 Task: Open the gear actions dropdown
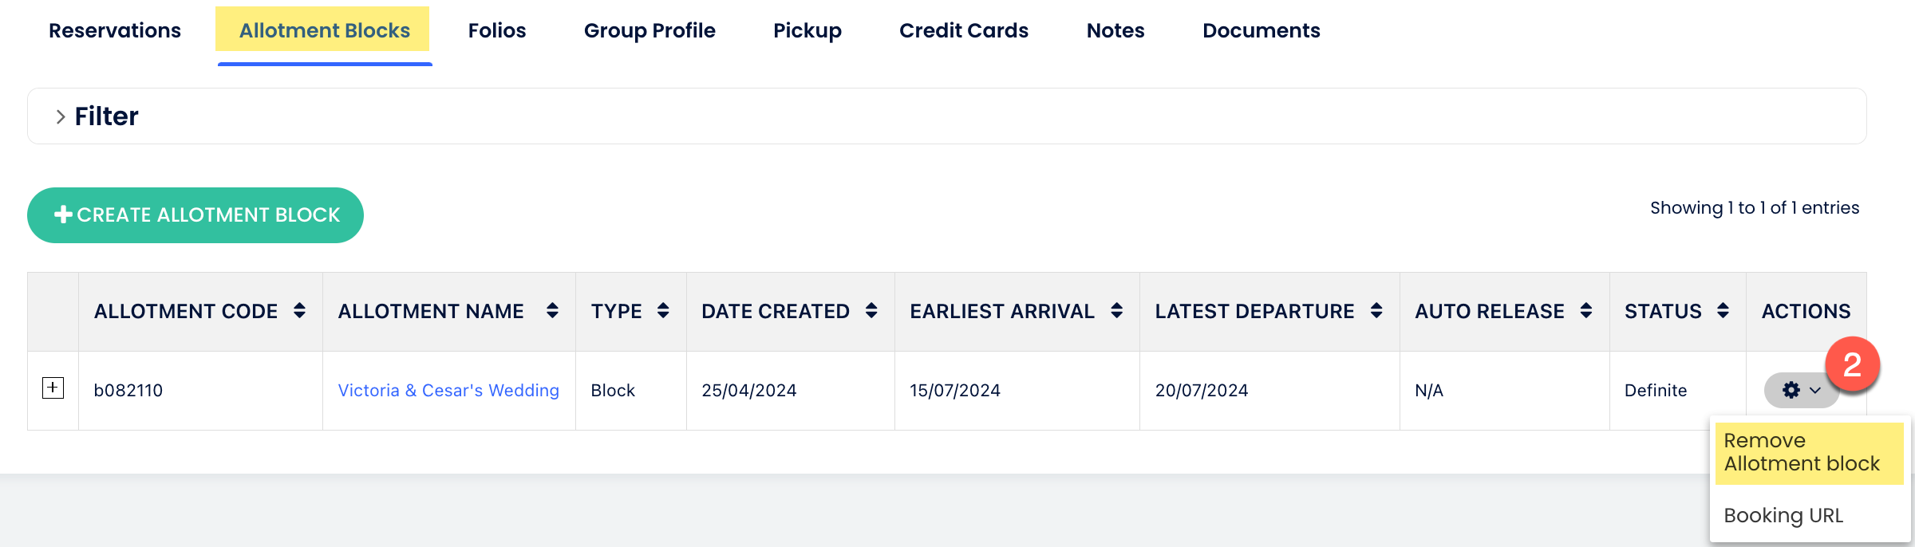pyautogui.click(x=1800, y=391)
